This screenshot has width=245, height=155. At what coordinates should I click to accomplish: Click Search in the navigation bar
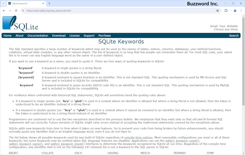pos(234,35)
